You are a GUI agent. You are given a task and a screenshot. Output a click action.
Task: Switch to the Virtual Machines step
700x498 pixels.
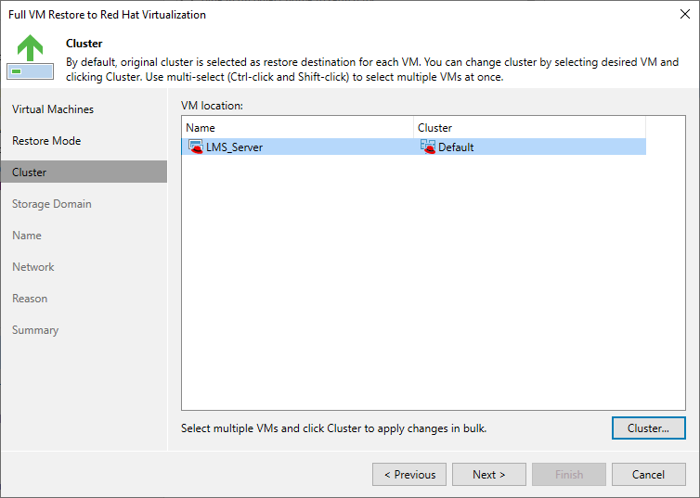click(x=53, y=109)
